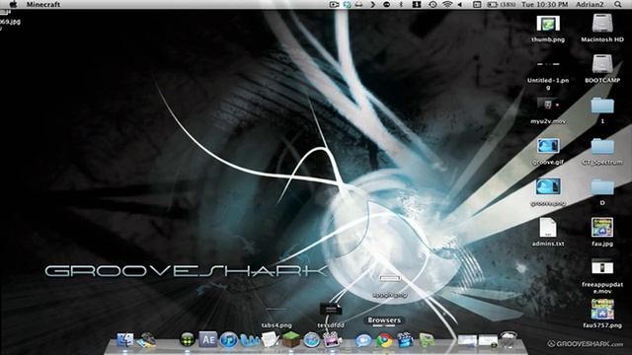Open the Time Machine menu icon
Screen dimensions: 632x355
(433, 4)
